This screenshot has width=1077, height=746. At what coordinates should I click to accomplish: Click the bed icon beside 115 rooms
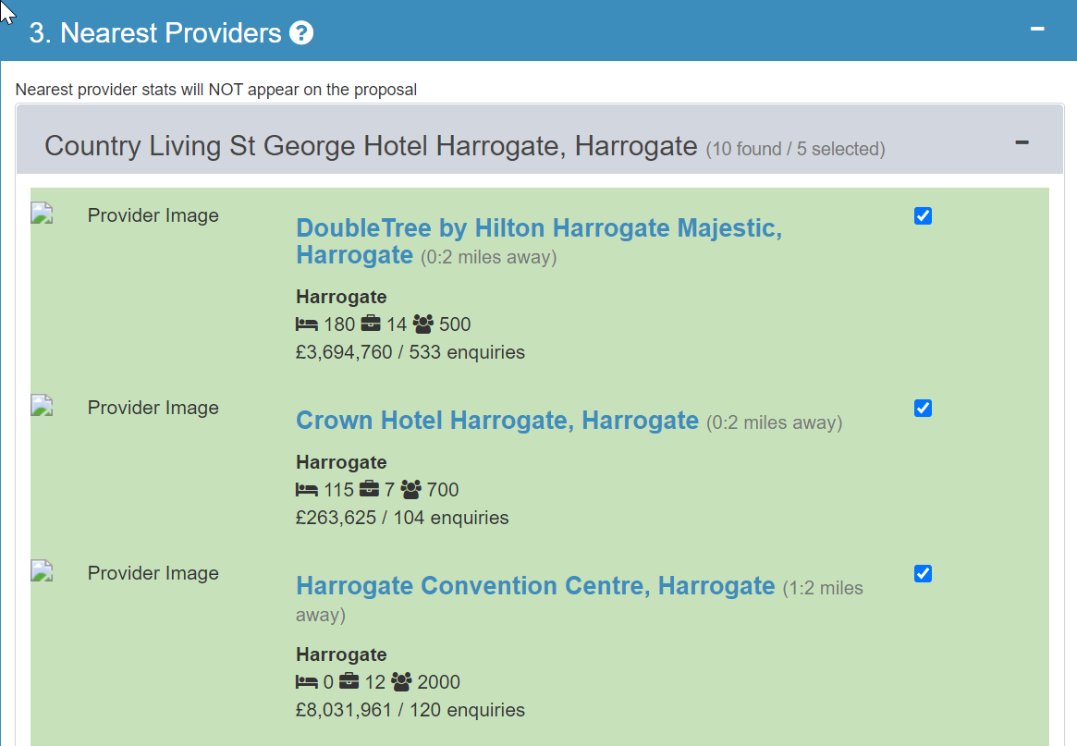click(x=306, y=490)
